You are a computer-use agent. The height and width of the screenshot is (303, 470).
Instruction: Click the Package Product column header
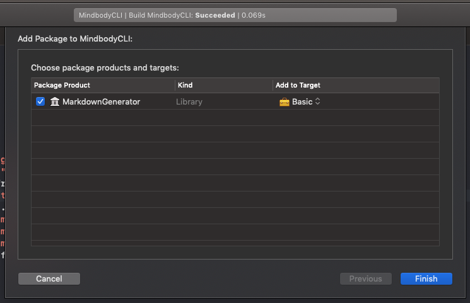(x=103, y=85)
